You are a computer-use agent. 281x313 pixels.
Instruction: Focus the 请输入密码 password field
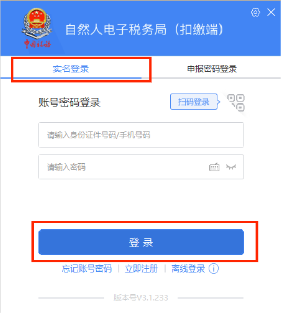coord(141,167)
